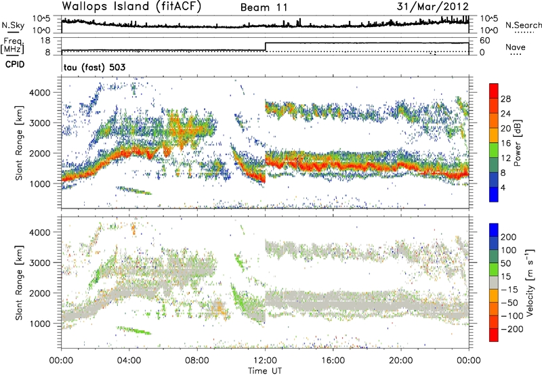This screenshot has width=542, height=375.
Task: Pick the red top segment of Power colorbar
Action: click(494, 91)
